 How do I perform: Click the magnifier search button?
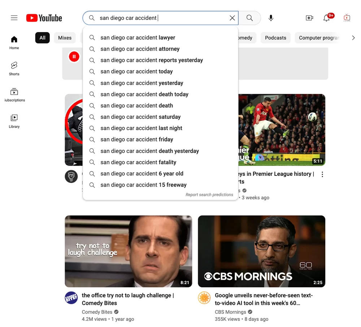pyautogui.click(x=249, y=18)
